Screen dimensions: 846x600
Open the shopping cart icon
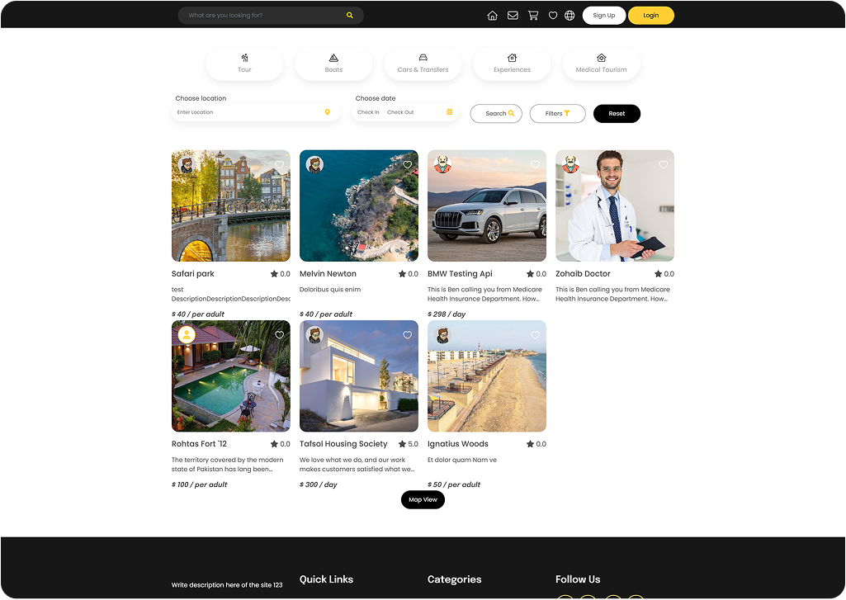point(533,16)
